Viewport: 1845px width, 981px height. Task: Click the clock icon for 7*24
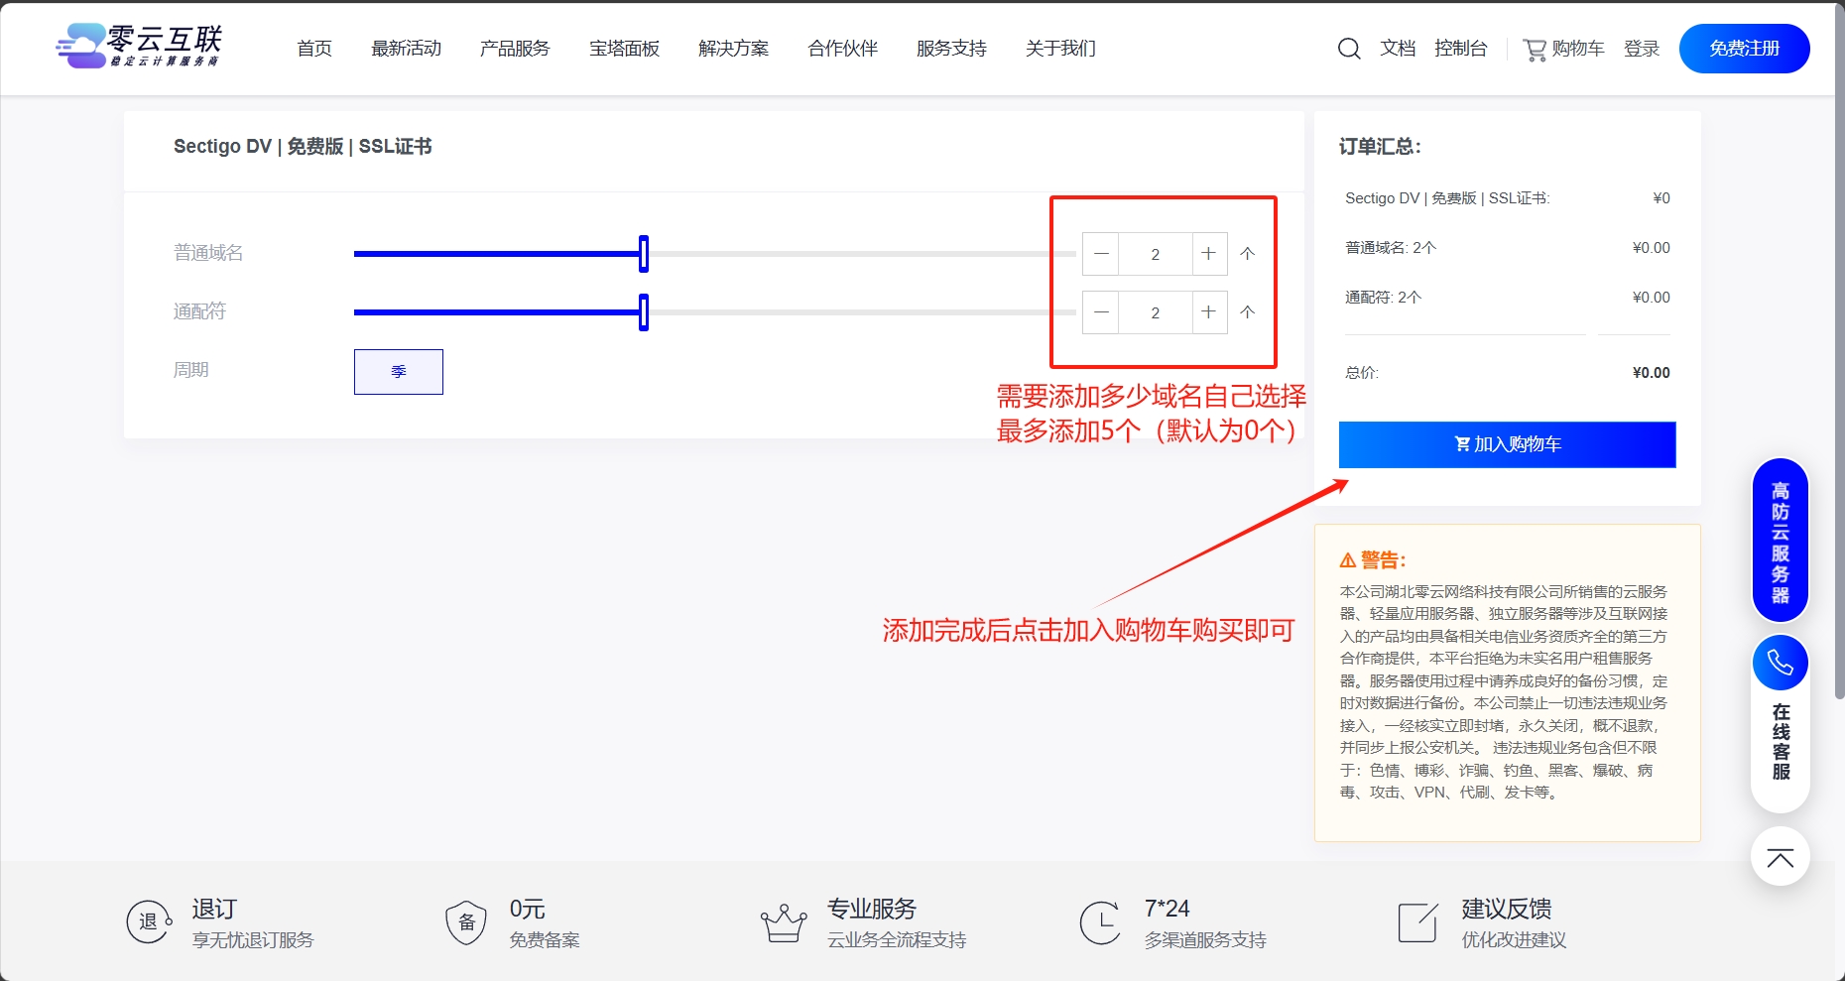pos(1100,922)
